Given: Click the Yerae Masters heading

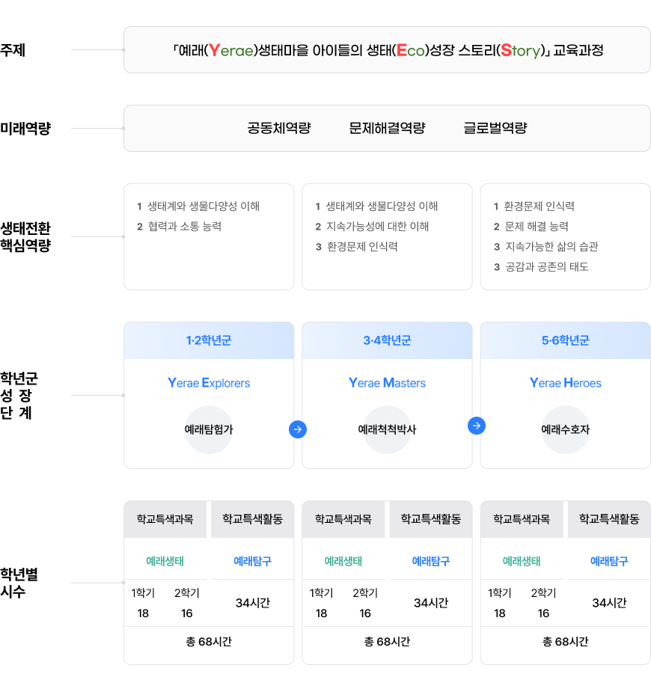Looking at the screenshot, I should (x=387, y=383).
